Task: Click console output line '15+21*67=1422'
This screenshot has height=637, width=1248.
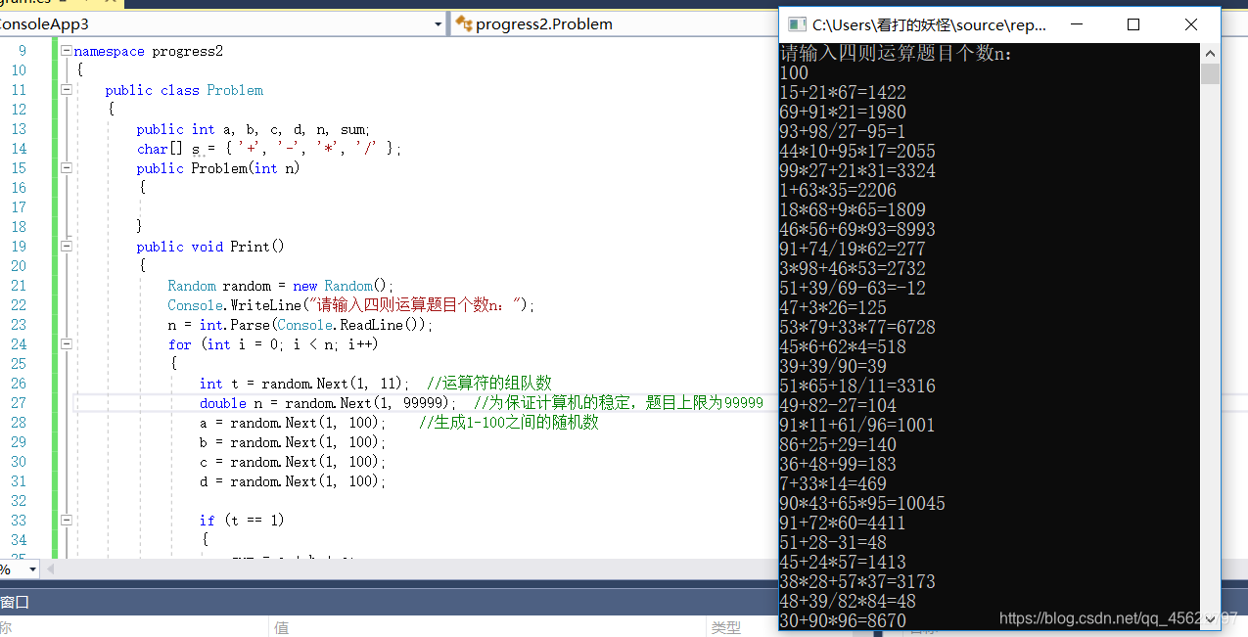Action: click(843, 93)
